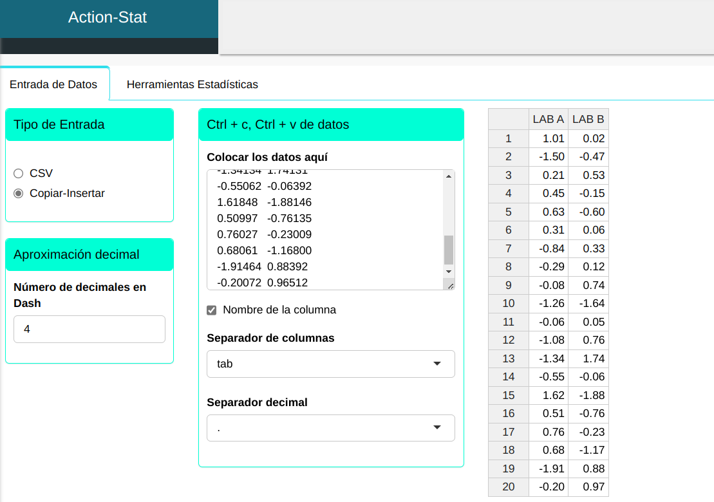The width and height of the screenshot is (714, 502).
Task: Choose the Copiar-Insertar radio option
Action: [18, 193]
